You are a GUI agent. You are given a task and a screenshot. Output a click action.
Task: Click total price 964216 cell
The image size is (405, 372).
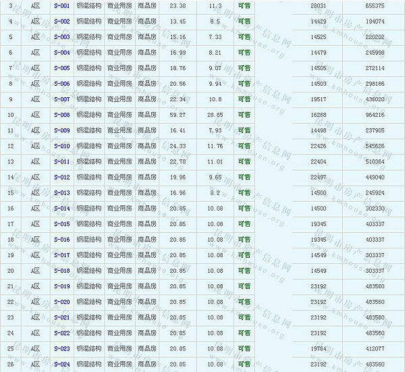373,115
